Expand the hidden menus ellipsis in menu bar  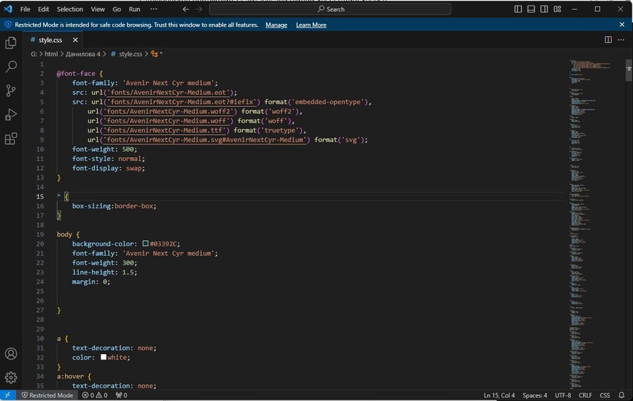(153, 9)
